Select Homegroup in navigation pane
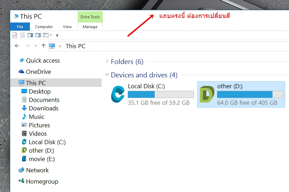 tap(42, 181)
